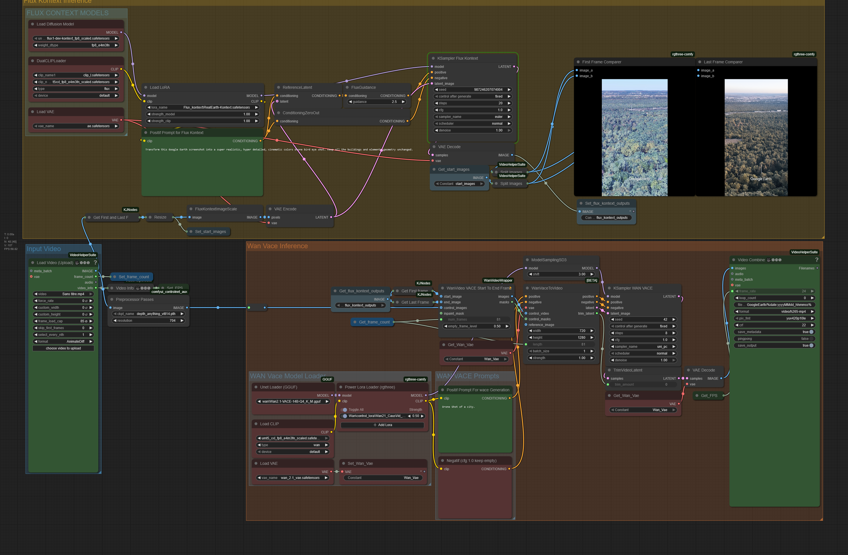Open help on Video Combine node
The height and width of the screenshot is (555, 848).
[x=816, y=260]
